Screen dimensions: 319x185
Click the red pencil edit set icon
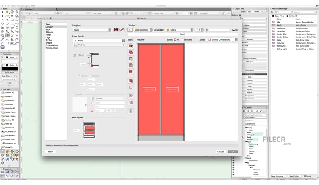coord(122,30)
